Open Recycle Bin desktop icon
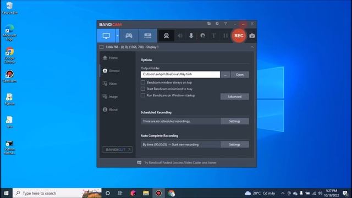The width and height of the screenshot is (352, 198). point(9,8)
